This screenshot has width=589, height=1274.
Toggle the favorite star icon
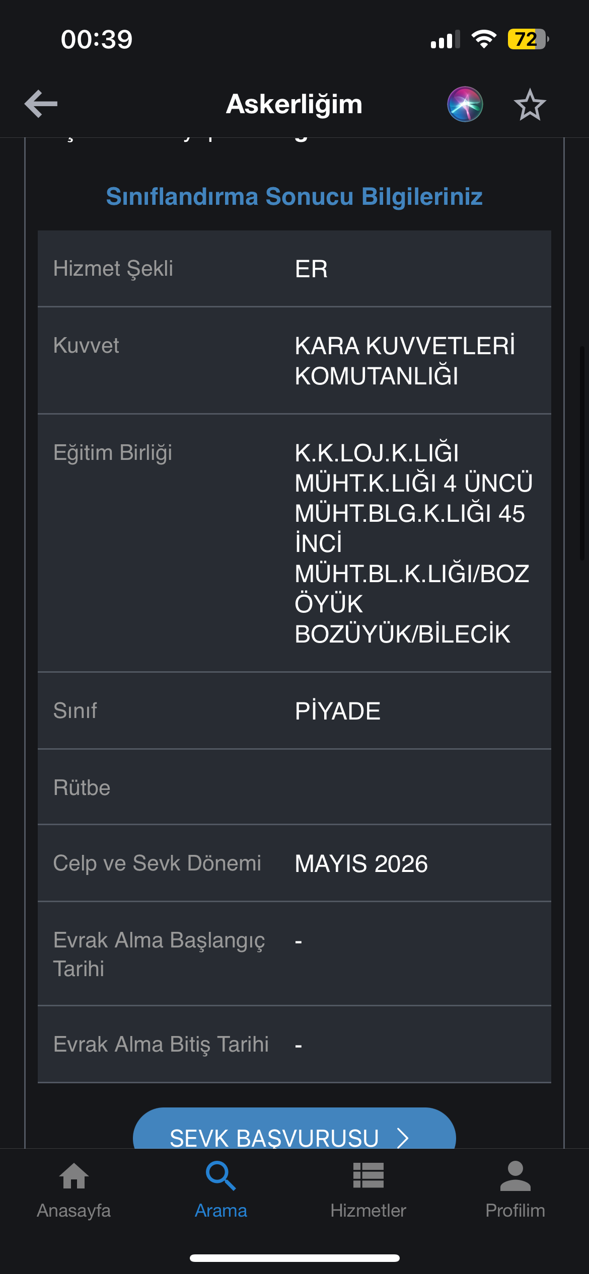pyautogui.click(x=530, y=105)
